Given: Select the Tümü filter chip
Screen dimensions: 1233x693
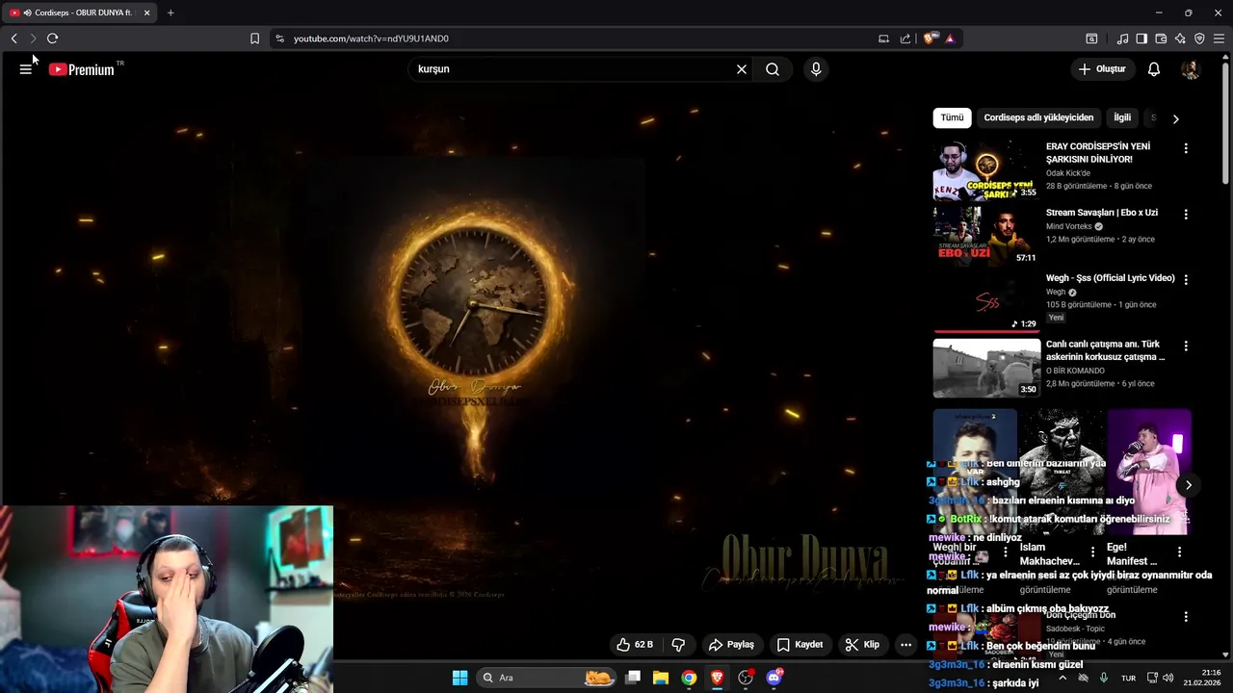Looking at the screenshot, I should pyautogui.click(x=952, y=117).
